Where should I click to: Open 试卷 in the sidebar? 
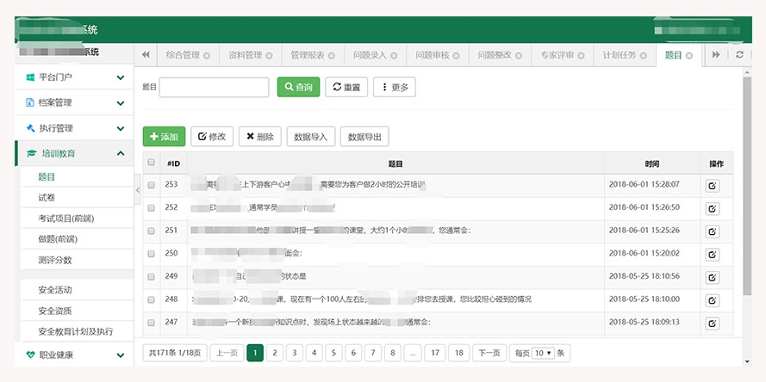coord(47,198)
